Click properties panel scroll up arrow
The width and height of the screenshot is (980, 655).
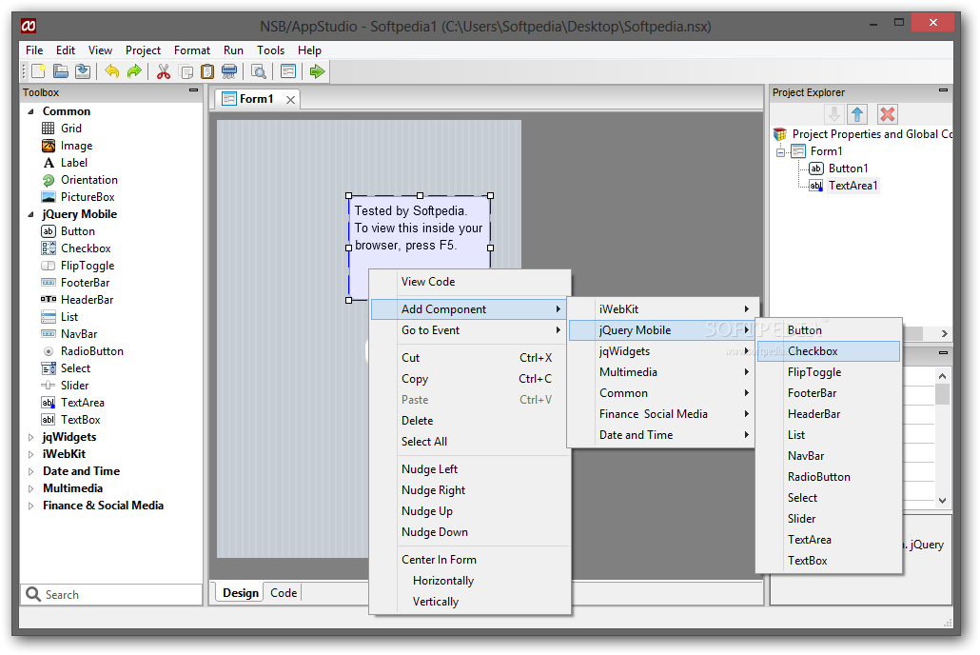[x=942, y=376]
